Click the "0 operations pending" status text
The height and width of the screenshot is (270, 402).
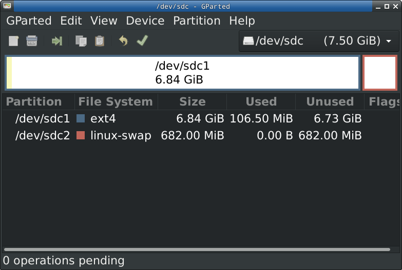[x=64, y=261]
